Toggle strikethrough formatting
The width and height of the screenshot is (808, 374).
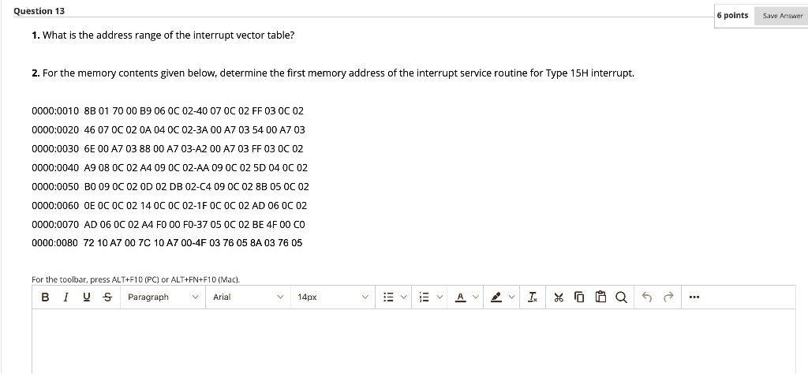click(107, 297)
